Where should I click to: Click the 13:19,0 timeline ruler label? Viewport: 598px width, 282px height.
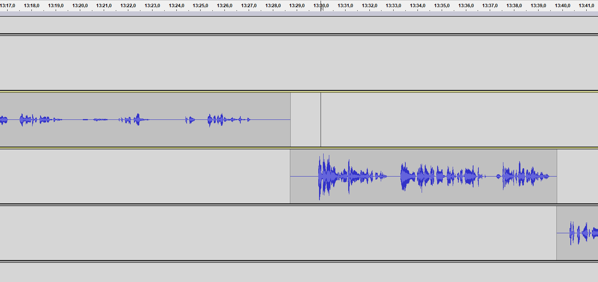coord(56,6)
